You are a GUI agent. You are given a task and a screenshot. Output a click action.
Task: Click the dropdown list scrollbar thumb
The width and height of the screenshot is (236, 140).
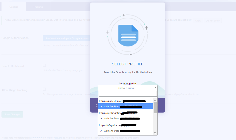click(155, 108)
